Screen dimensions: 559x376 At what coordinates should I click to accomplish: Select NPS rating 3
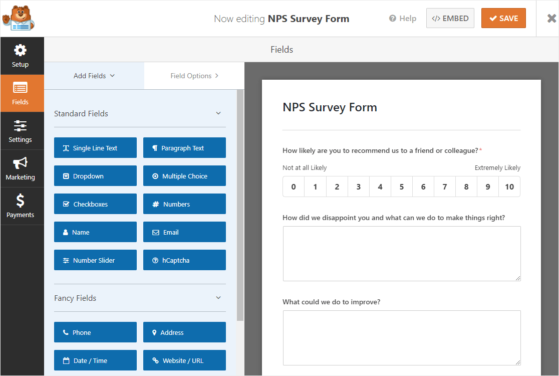tap(359, 186)
